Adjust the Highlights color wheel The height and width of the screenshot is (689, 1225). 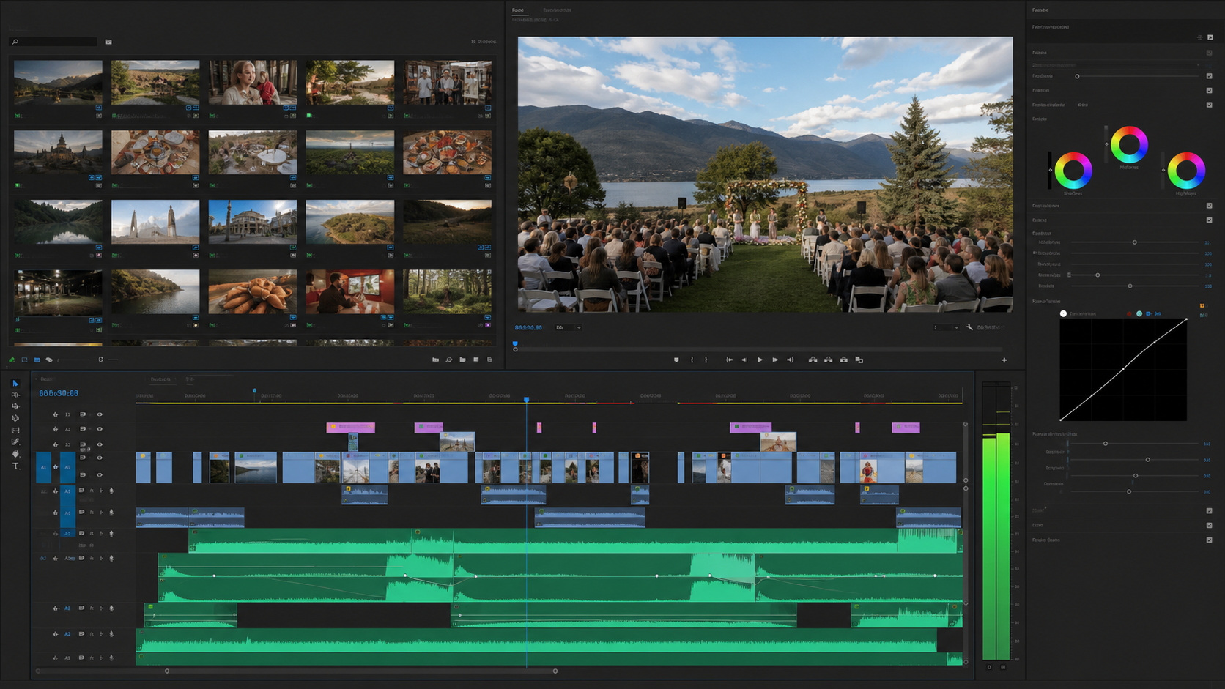(1186, 170)
